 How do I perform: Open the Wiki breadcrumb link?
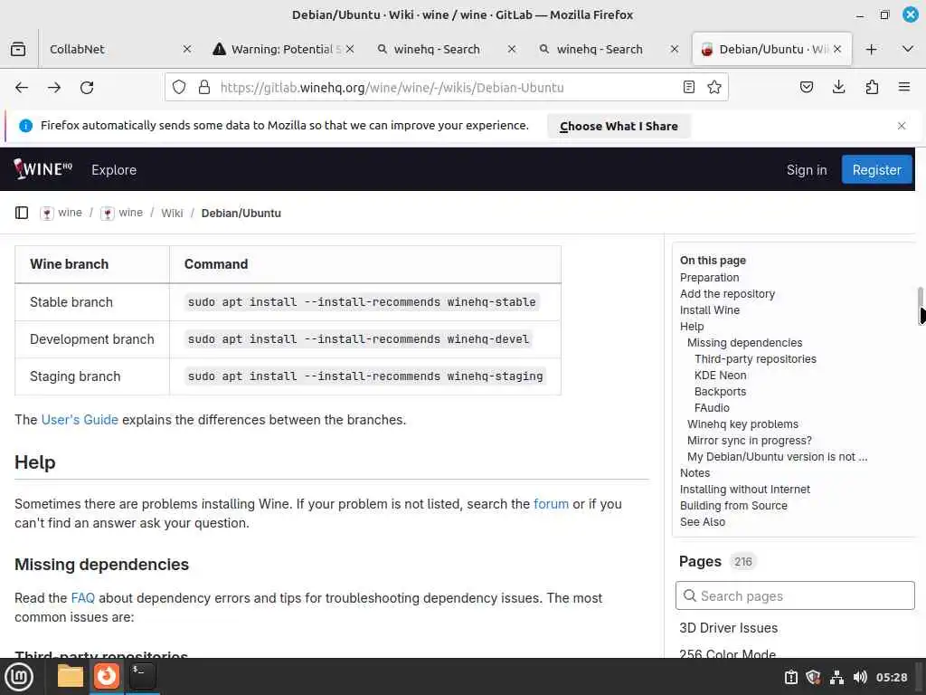[x=172, y=214]
